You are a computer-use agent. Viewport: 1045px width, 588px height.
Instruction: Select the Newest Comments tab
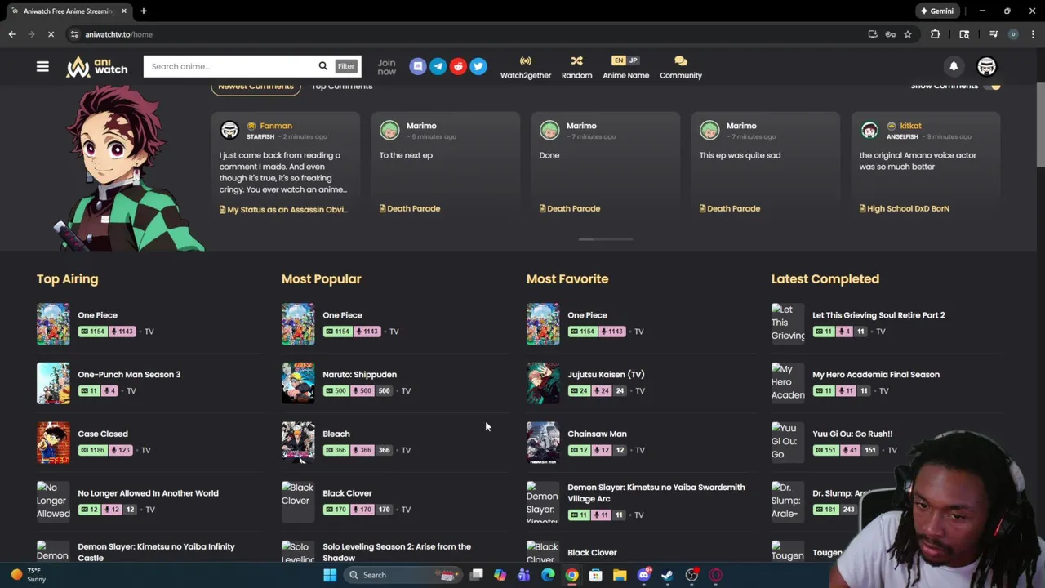point(256,87)
